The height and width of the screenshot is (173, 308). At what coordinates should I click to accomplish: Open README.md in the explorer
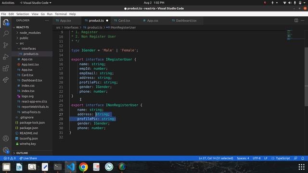click(x=28, y=133)
